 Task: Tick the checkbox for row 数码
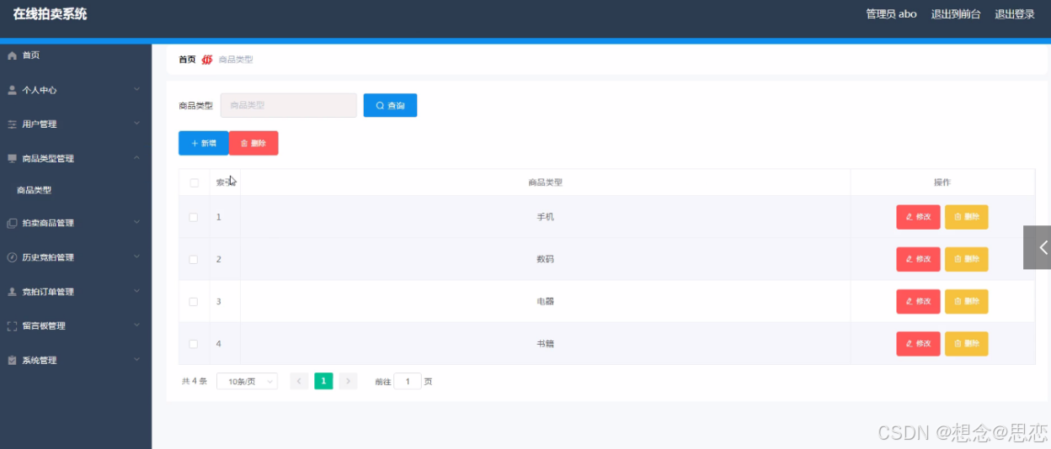[x=194, y=259]
